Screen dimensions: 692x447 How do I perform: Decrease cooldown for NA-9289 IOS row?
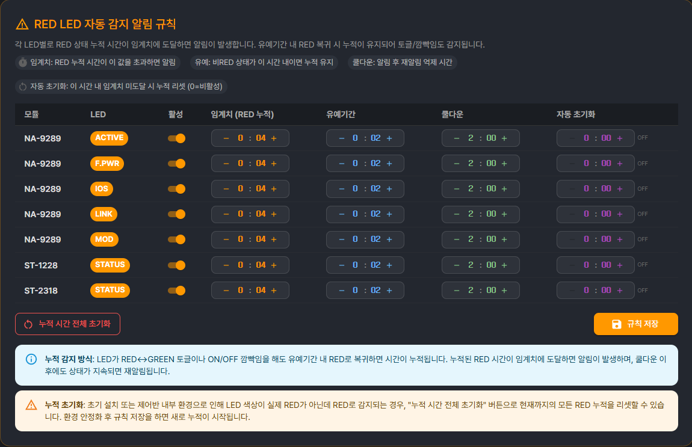(x=457, y=188)
